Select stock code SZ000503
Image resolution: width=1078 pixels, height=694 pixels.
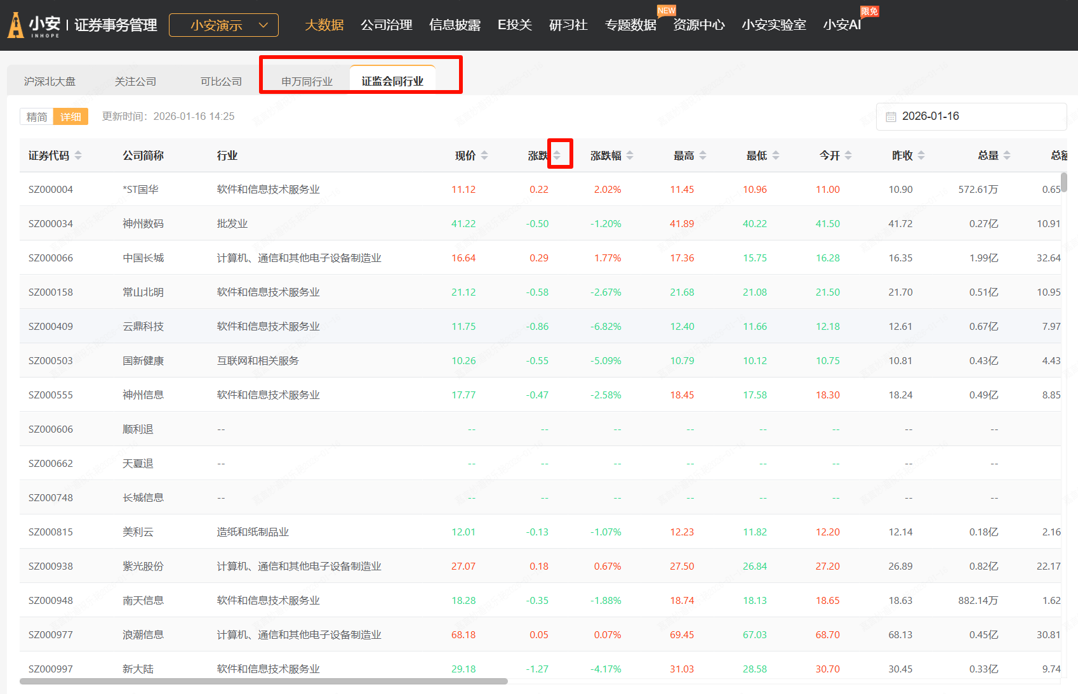click(x=51, y=360)
